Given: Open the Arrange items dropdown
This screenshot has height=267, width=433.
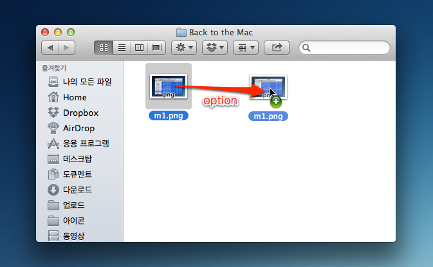Looking at the screenshot, I should (246, 48).
